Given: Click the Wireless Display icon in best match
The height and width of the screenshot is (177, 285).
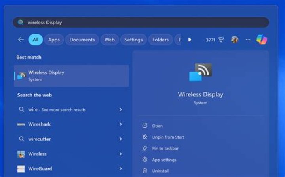Looking at the screenshot, I should click(x=21, y=75).
